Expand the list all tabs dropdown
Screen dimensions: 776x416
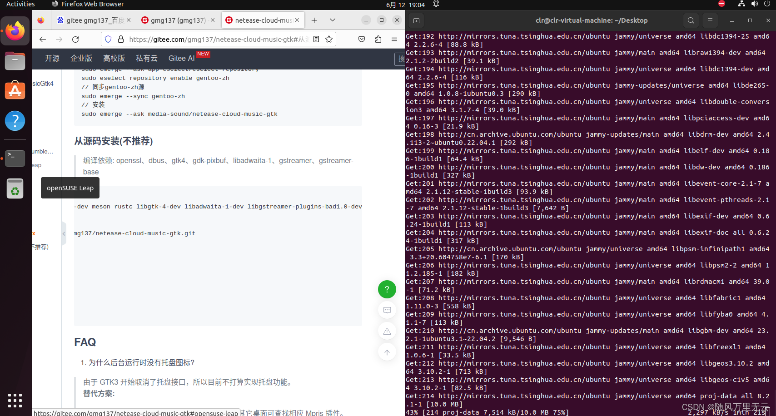(x=333, y=20)
